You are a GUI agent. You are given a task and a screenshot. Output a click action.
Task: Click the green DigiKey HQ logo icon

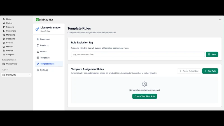tap(37, 20)
